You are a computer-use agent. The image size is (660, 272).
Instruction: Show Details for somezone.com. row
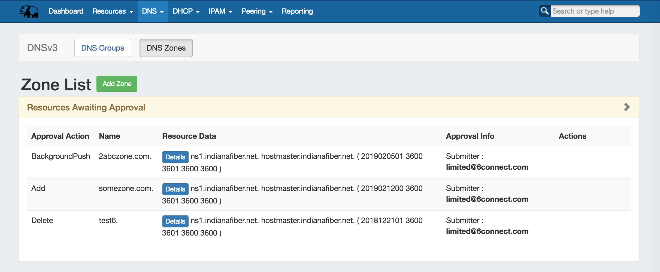click(175, 189)
